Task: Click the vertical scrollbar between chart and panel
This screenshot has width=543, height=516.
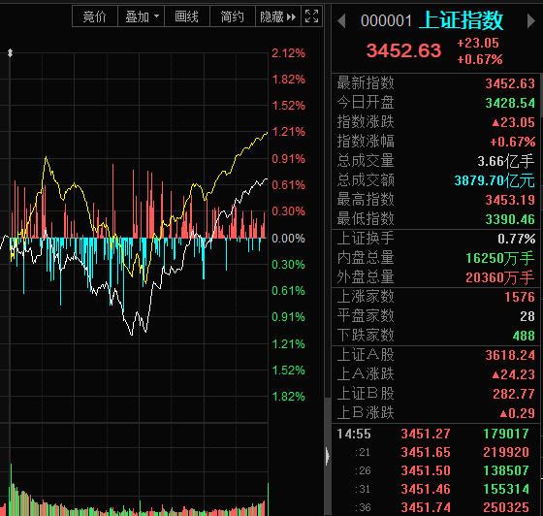Action: tap(328, 456)
